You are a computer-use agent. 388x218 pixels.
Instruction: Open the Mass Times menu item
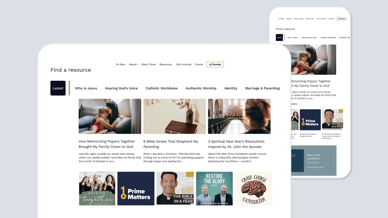(x=148, y=65)
